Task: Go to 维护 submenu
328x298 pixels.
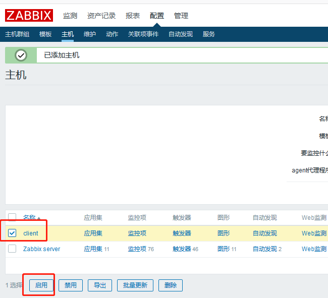Action: (90, 34)
